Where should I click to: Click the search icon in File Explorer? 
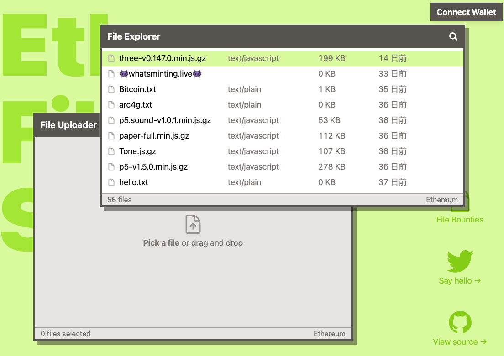[453, 36]
